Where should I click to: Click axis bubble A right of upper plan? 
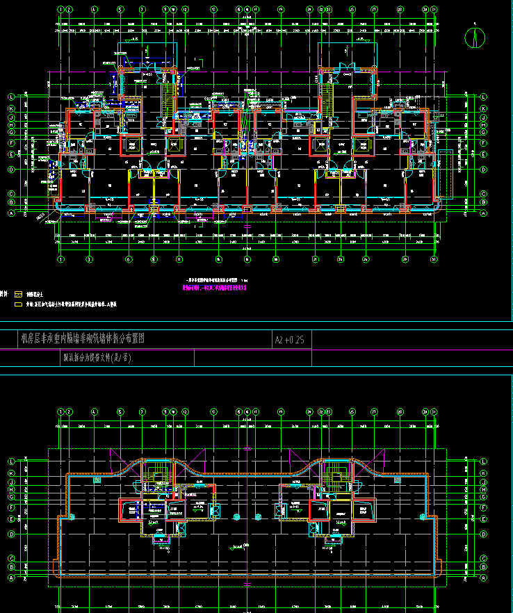coord(483,214)
